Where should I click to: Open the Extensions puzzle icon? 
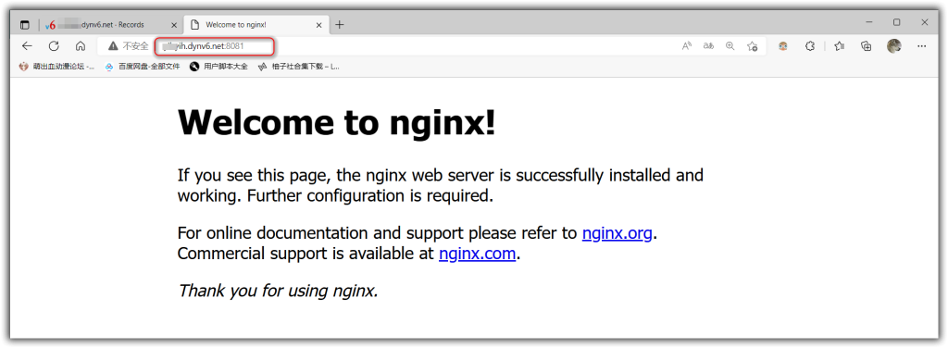click(811, 46)
